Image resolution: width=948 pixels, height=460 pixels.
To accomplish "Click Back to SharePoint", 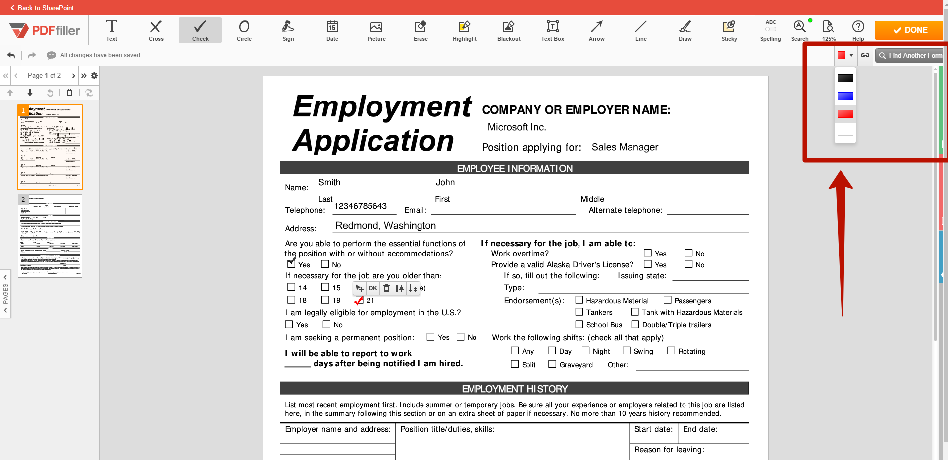I will tap(42, 8).
